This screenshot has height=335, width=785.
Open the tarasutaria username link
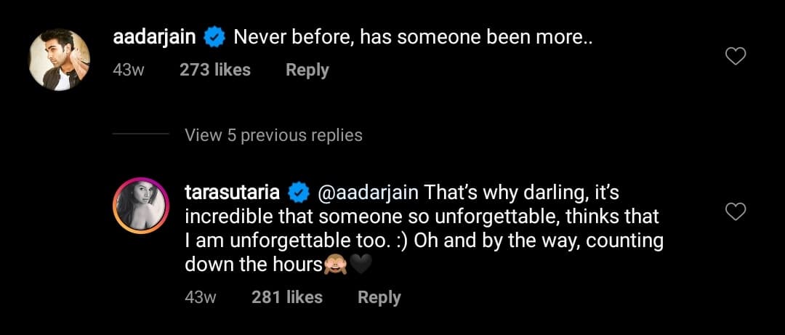point(233,193)
